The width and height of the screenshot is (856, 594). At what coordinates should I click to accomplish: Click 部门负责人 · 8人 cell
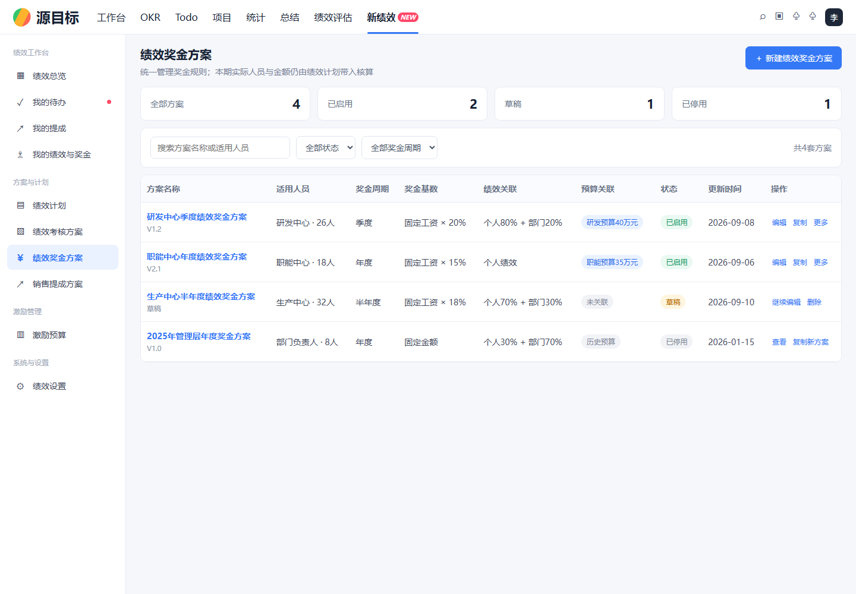[307, 342]
